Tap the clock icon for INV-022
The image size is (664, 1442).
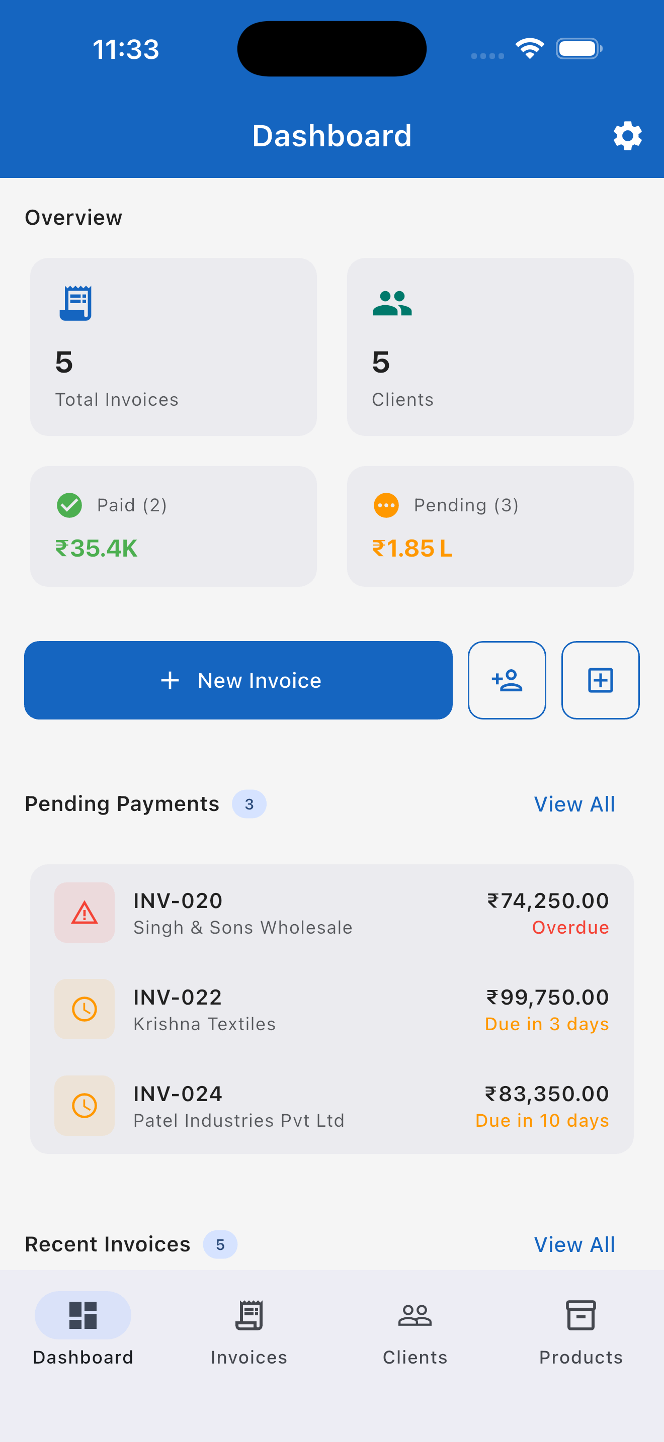click(85, 1009)
